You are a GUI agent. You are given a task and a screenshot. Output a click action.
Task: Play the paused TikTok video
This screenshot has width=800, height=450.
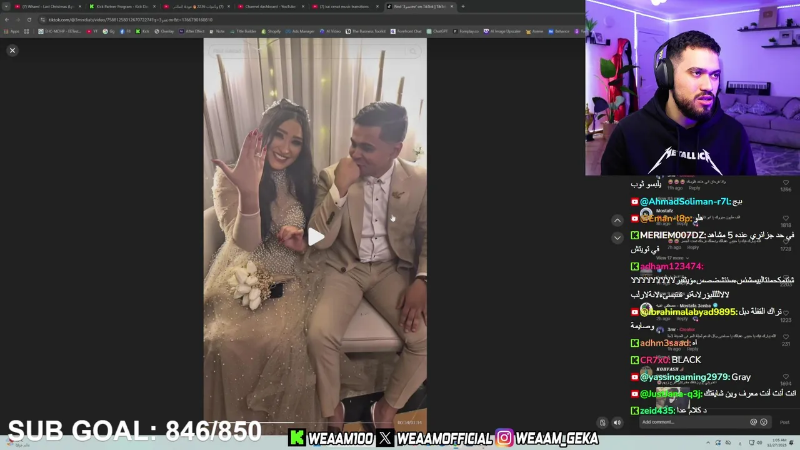click(x=315, y=237)
